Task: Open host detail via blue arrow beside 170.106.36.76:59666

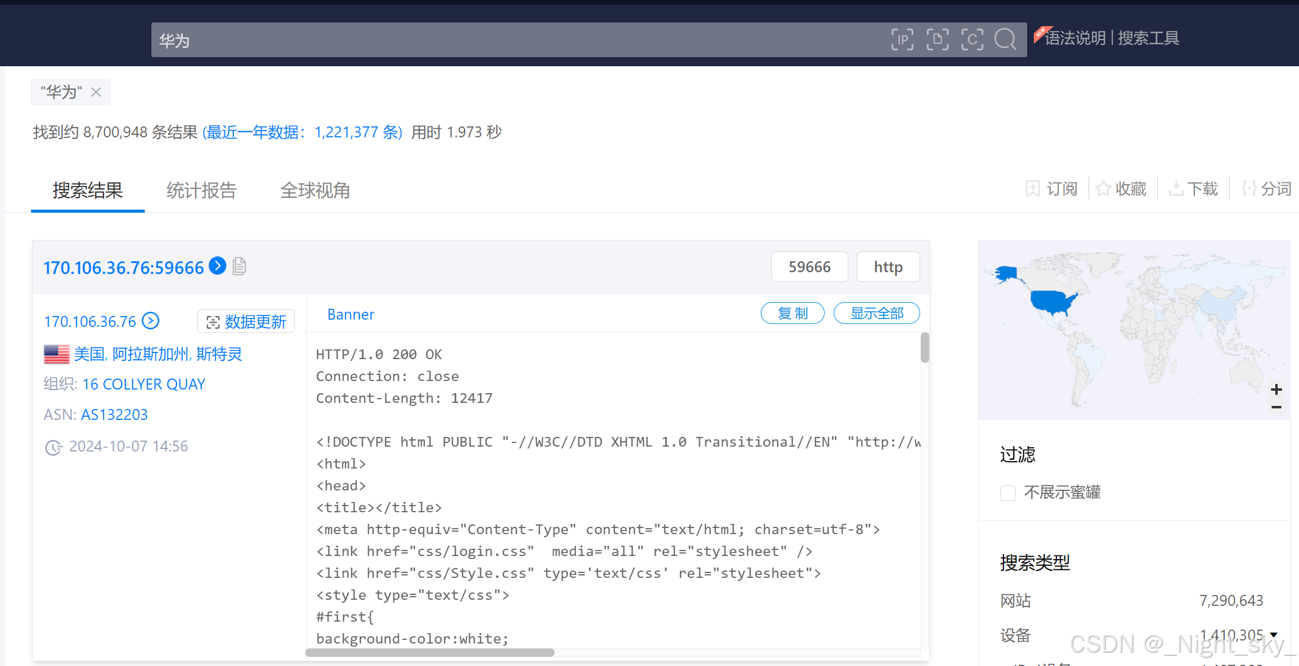Action: click(218, 266)
